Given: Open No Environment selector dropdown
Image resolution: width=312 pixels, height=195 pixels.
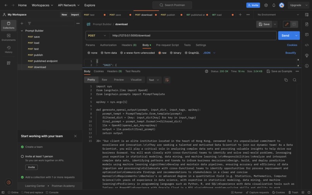Looking at the screenshot, I should (278, 15).
